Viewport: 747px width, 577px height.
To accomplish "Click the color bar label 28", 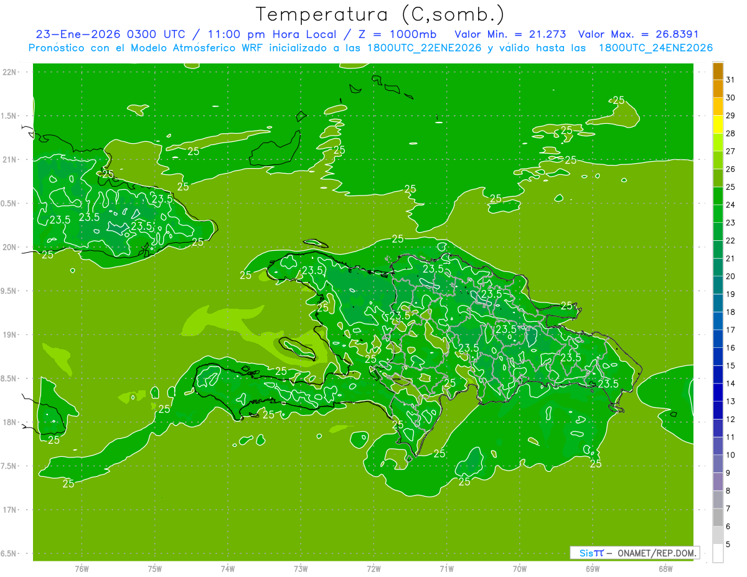I will click(730, 133).
